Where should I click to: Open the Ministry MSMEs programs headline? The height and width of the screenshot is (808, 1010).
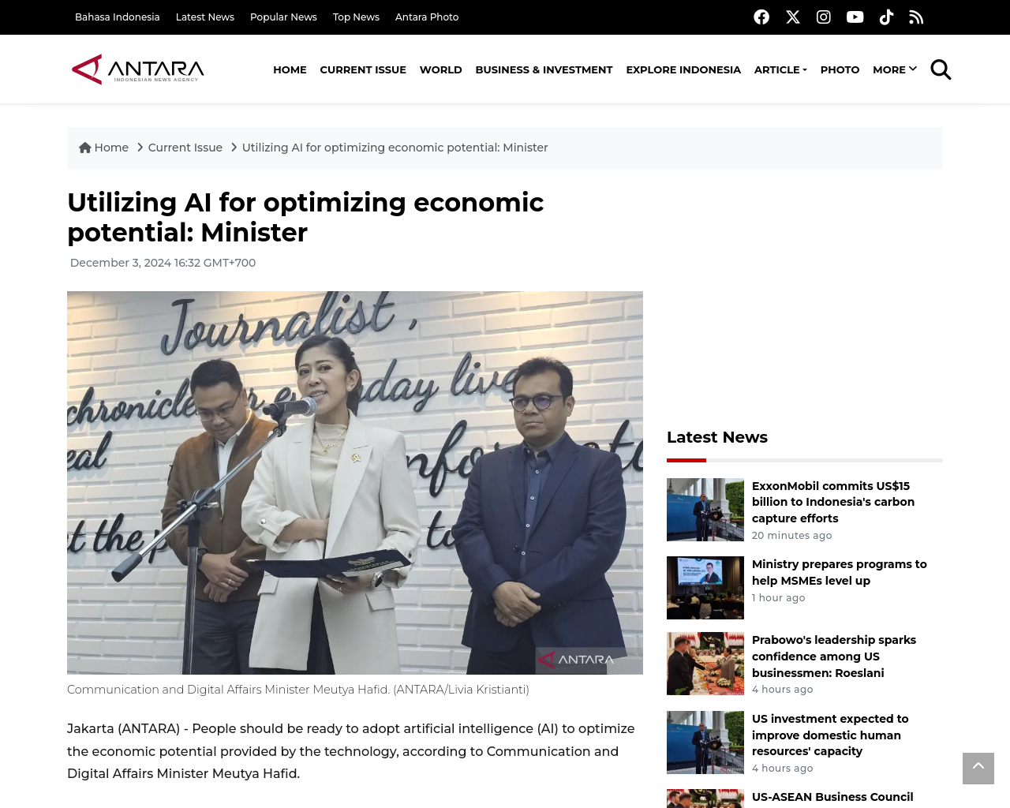pos(840,572)
